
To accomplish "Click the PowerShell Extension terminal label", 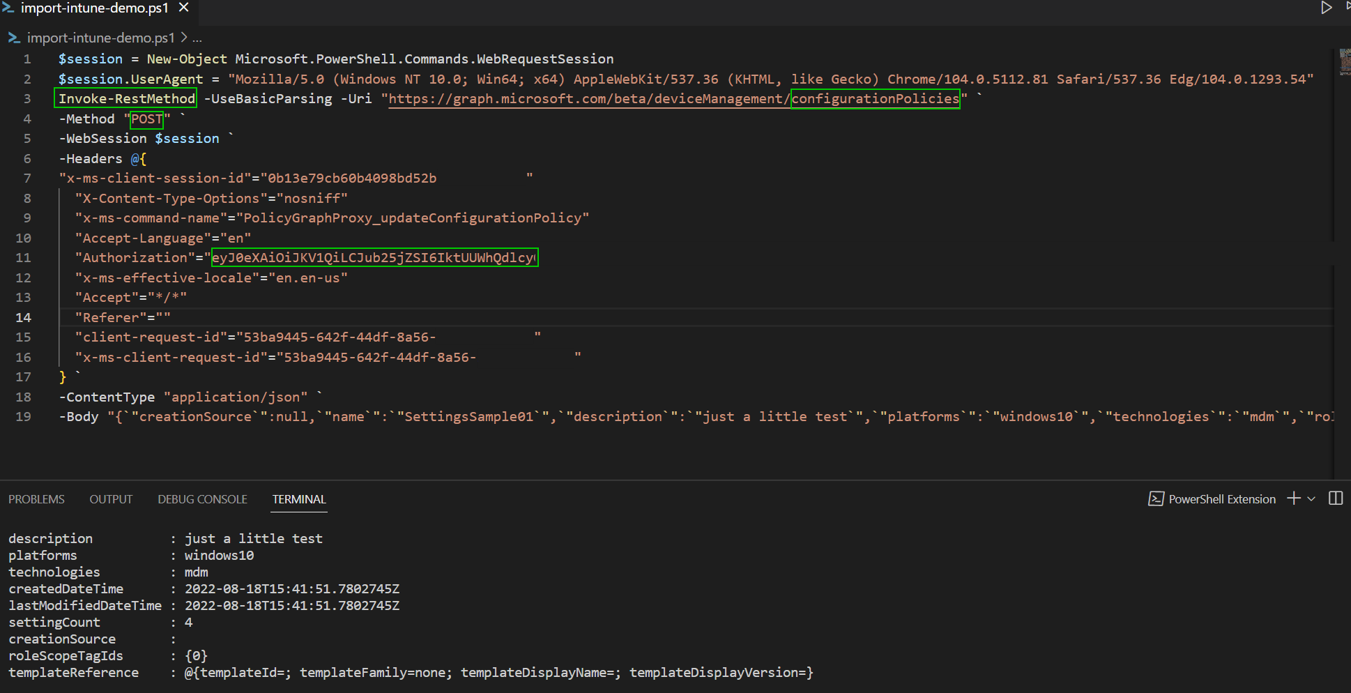I will (x=1222, y=499).
